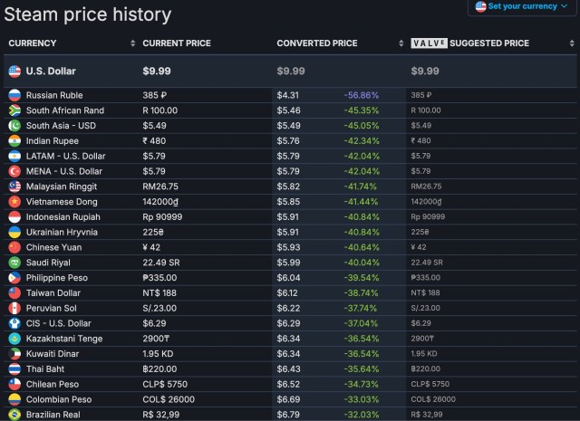Click the ฿220.00 current price cell
This screenshot has height=421, width=580.
159,368
